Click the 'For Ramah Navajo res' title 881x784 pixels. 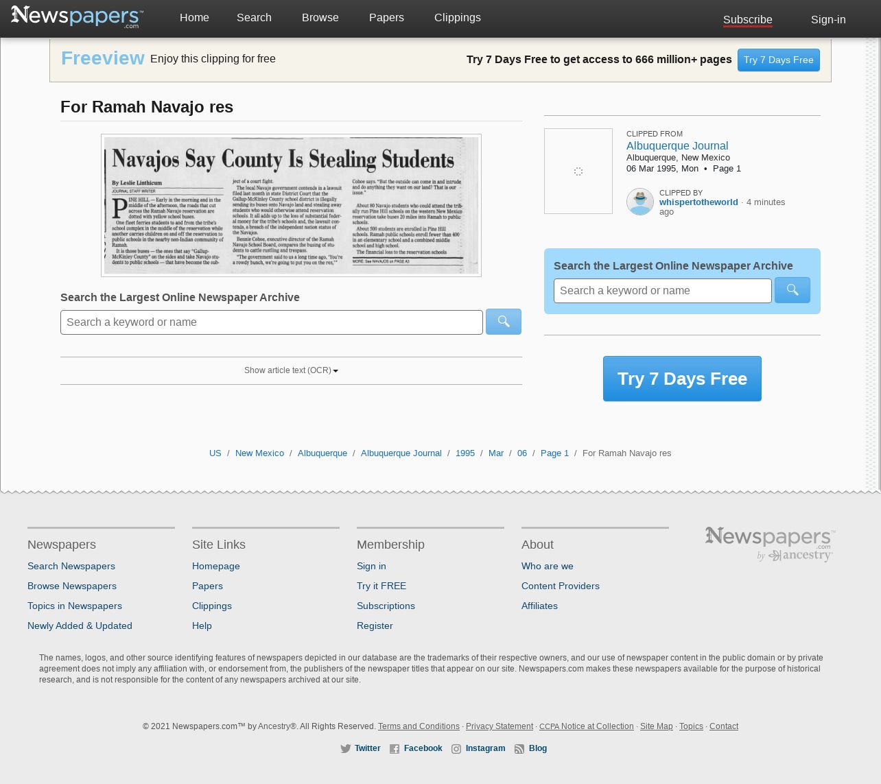click(x=147, y=107)
